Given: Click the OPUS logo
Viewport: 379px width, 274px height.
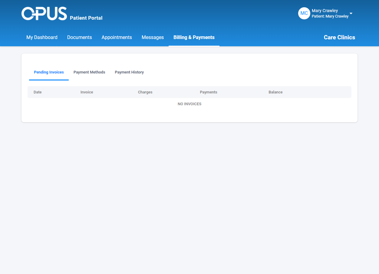Looking at the screenshot, I should [44, 14].
